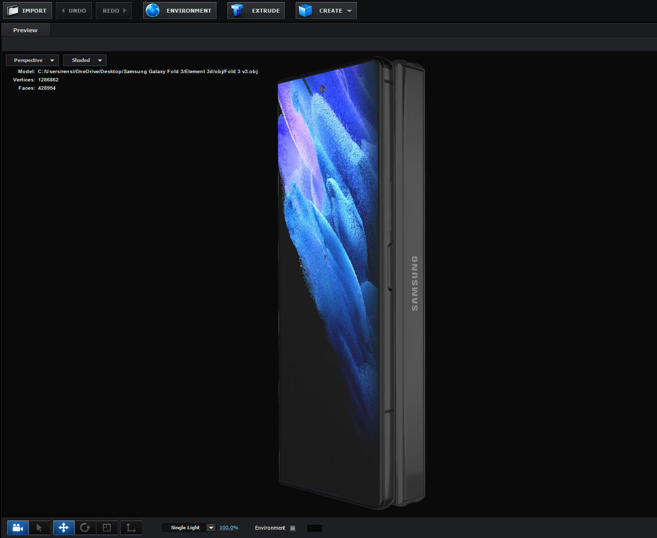Open the Perspective view dropdown

pos(32,60)
